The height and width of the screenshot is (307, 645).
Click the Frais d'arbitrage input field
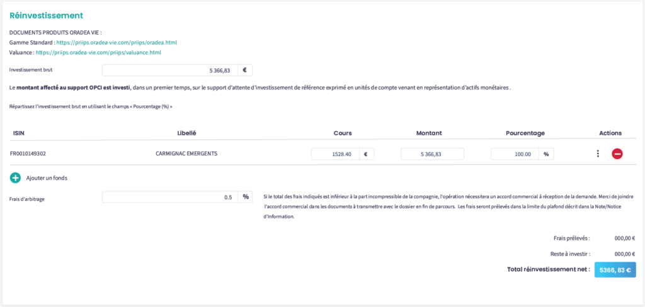(x=170, y=197)
